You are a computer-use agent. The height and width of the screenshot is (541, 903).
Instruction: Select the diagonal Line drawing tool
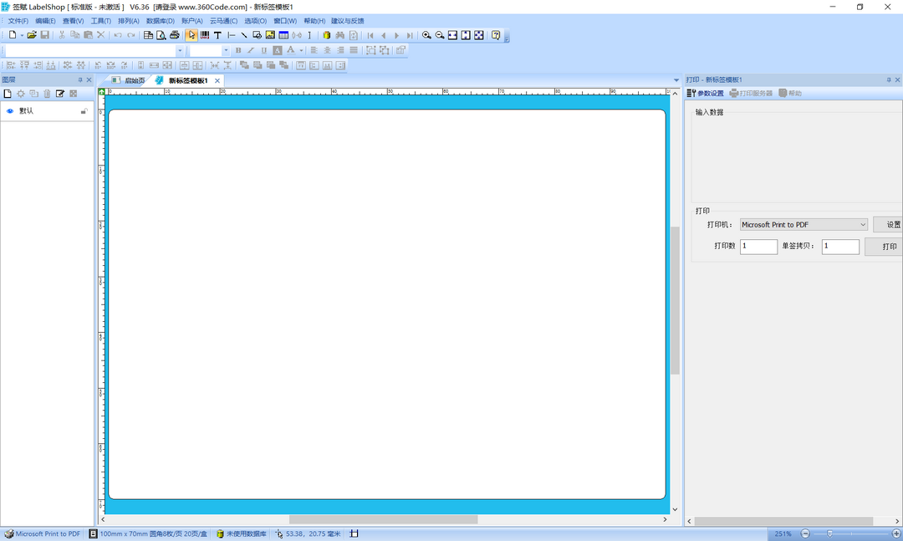243,35
